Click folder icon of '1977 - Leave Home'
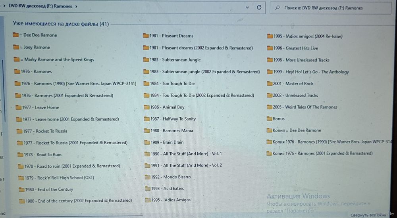The height and width of the screenshot is (218, 397). [x=19, y=107]
